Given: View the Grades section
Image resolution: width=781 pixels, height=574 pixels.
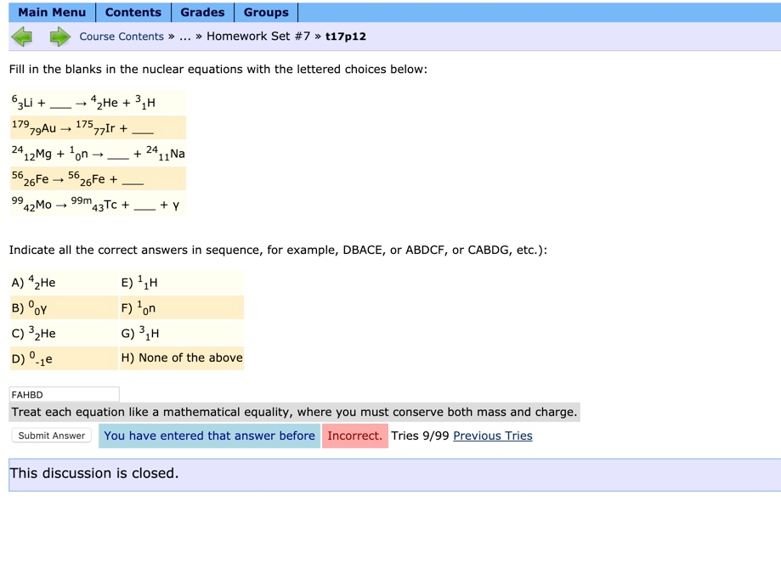Looking at the screenshot, I should tap(202, 12).
